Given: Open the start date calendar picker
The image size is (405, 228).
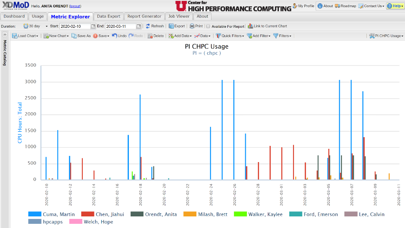Looking at the screenshot, I should tap(93, 26).
